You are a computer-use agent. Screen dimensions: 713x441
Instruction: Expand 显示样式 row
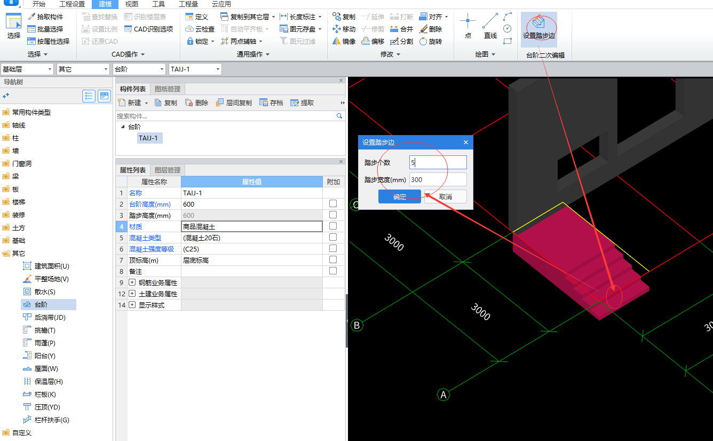pos(132,305)
